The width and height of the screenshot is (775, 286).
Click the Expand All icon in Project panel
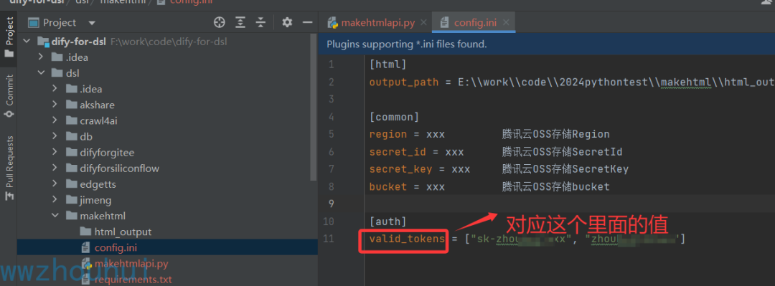coord(240,22)
